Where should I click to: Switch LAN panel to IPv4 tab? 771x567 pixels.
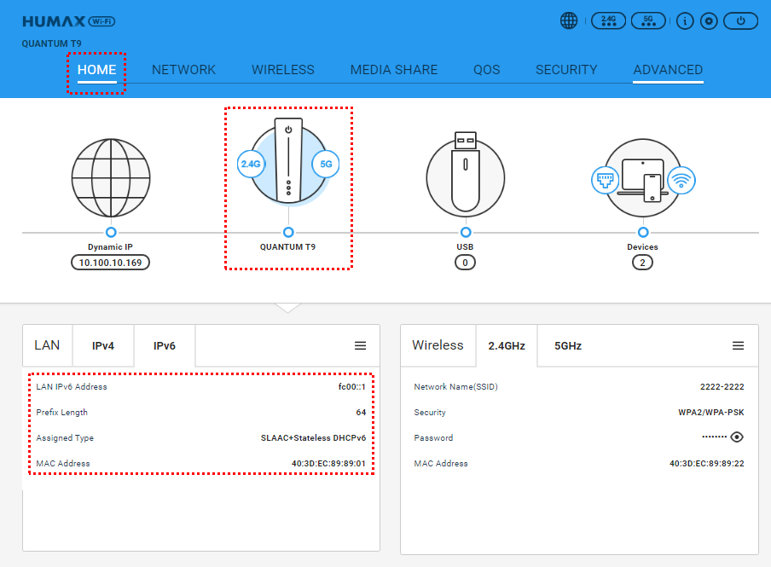click(x=103, y=345)
